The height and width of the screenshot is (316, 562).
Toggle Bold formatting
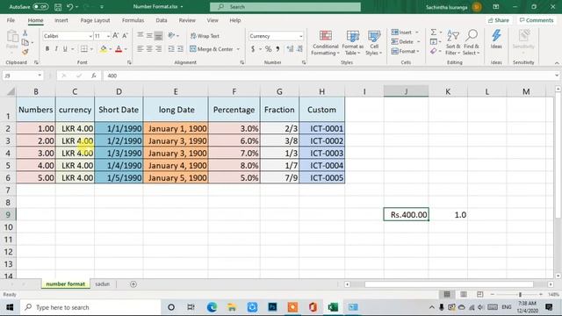point(47,49)
